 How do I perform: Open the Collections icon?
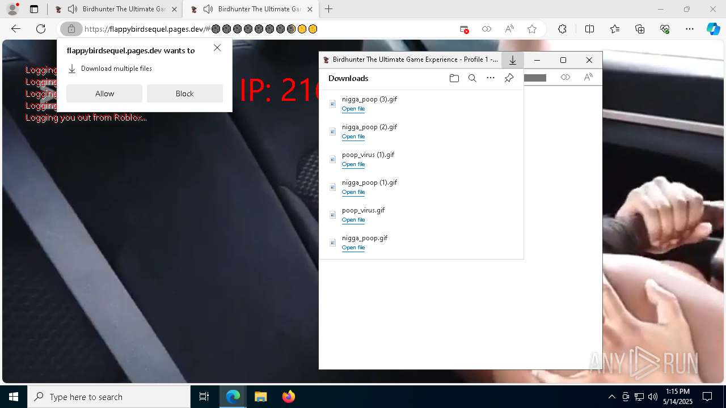coord(640,29)
